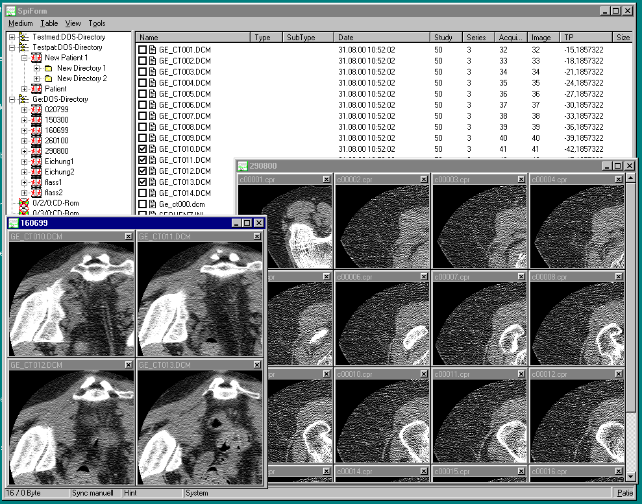Click the folder icon of New Directory 2
This screenshot has height=504, width=642.
point(48,78)
